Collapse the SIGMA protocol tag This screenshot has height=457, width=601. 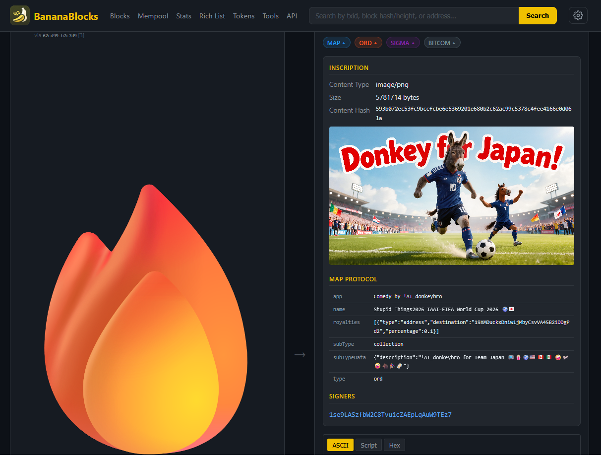point(403,43)
